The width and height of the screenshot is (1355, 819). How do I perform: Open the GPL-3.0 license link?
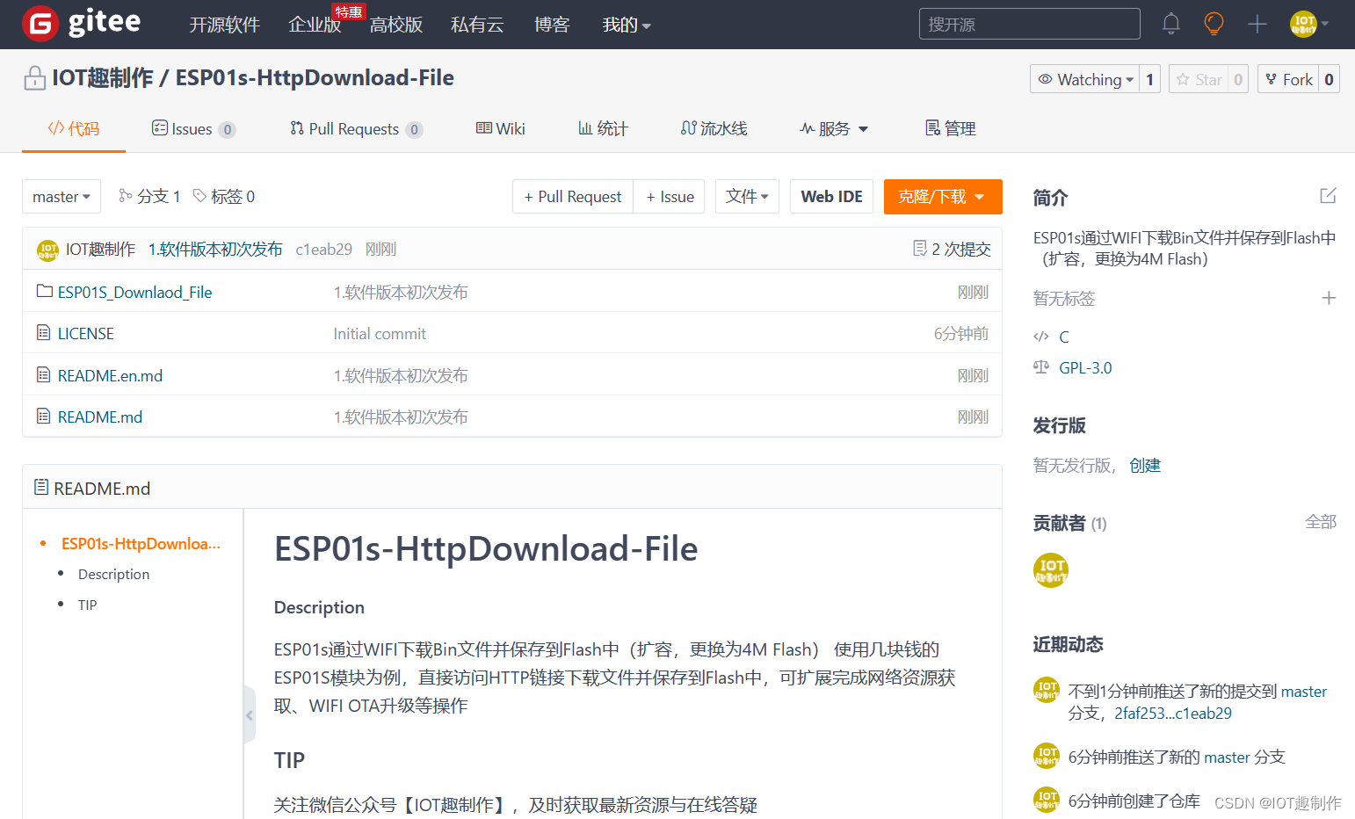tap(1085, 367)
